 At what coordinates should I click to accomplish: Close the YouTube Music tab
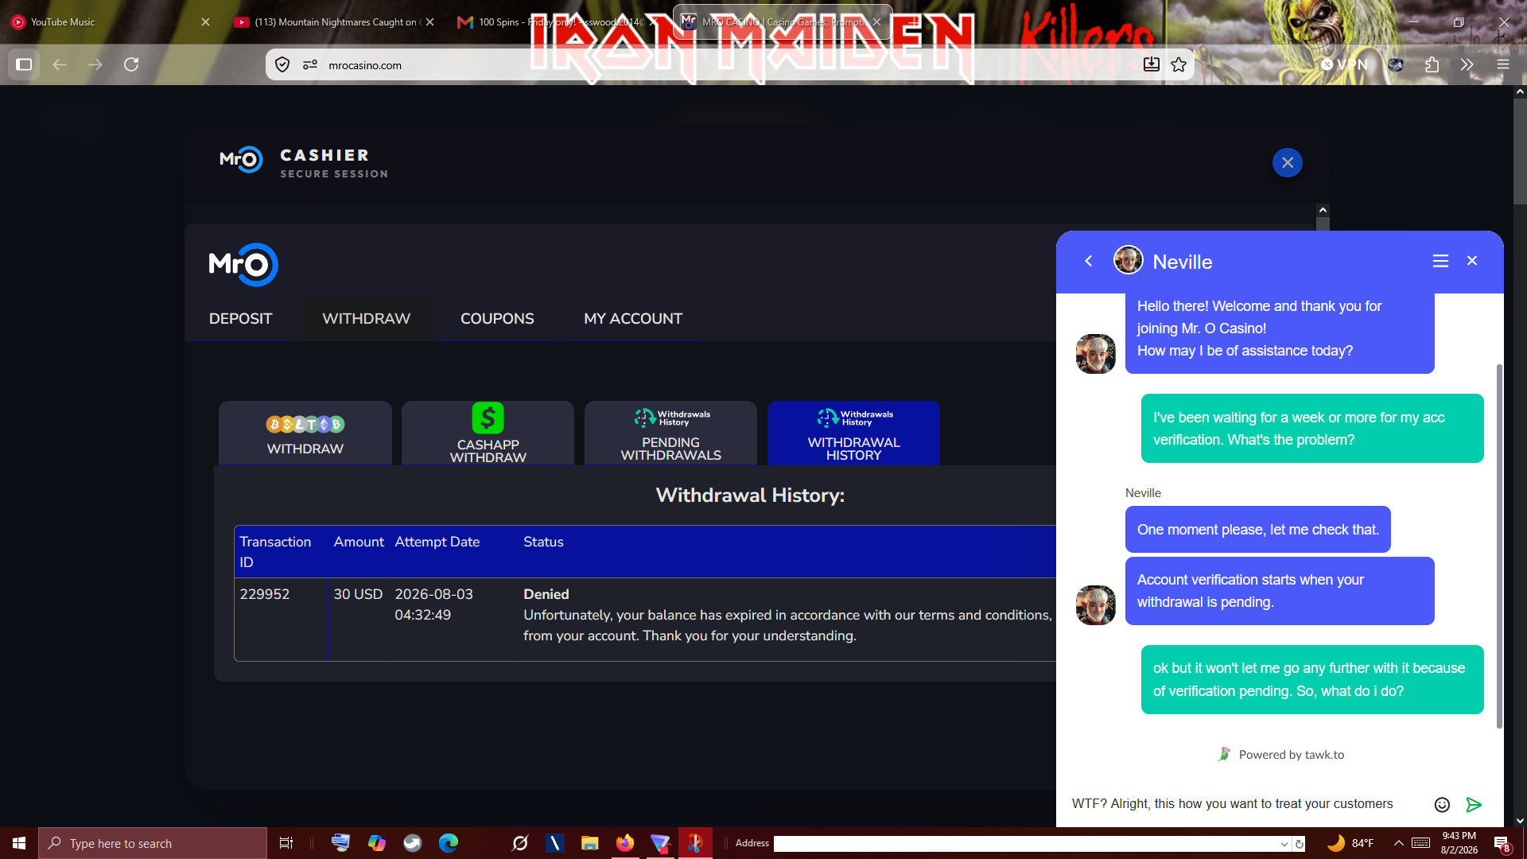click(205, 22)
